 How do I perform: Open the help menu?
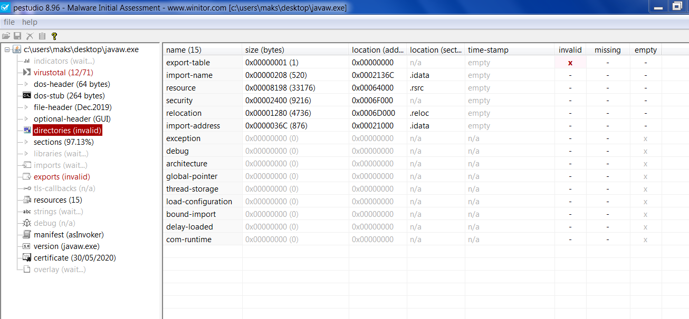(30, 22)
